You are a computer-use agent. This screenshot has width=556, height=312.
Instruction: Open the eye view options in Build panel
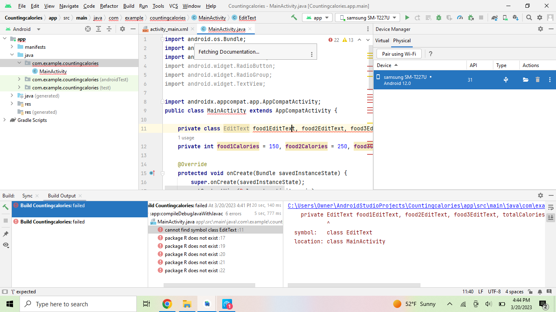point(5,245)
